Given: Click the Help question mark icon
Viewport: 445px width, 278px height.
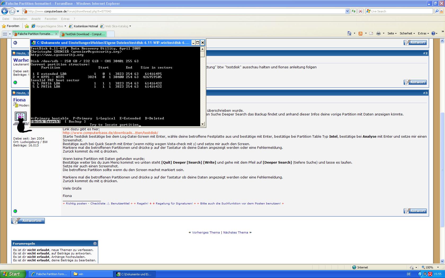Looking at the screenshot, I should tap(433, 33).
